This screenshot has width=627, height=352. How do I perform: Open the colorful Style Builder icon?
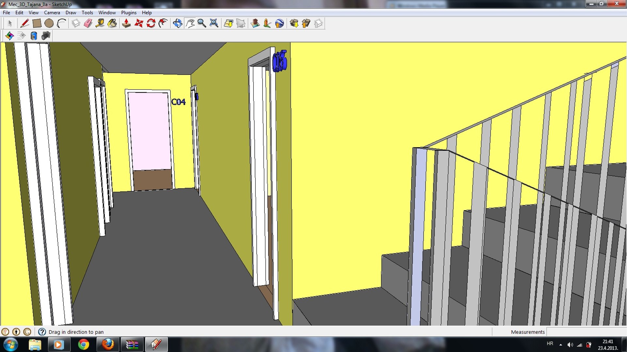pyautogui.click(x=9, y=36)
